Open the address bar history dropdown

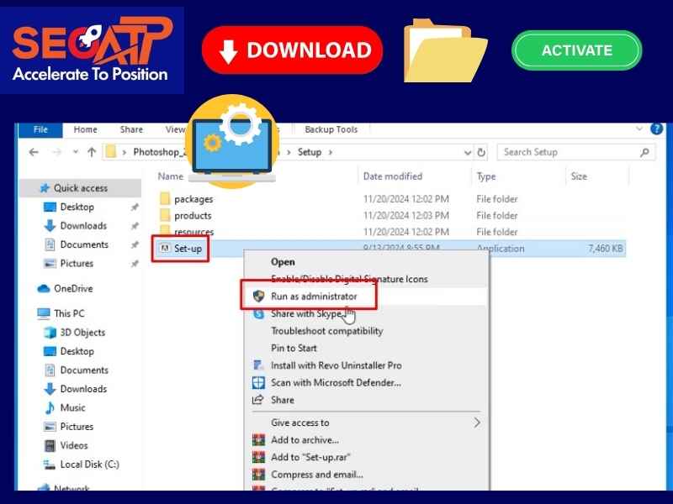(468, 152)
